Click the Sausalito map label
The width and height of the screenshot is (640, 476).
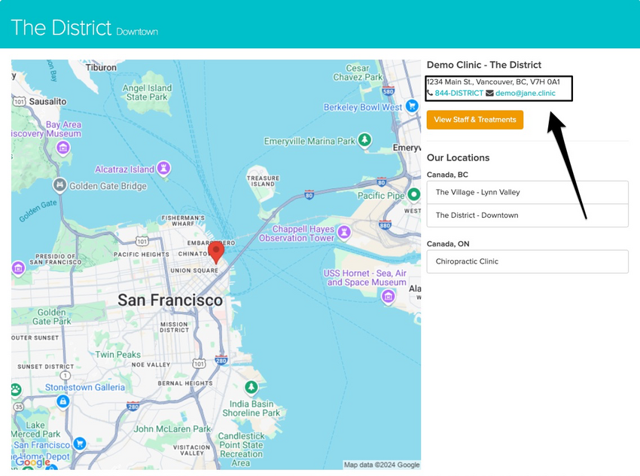pos(47,101)
